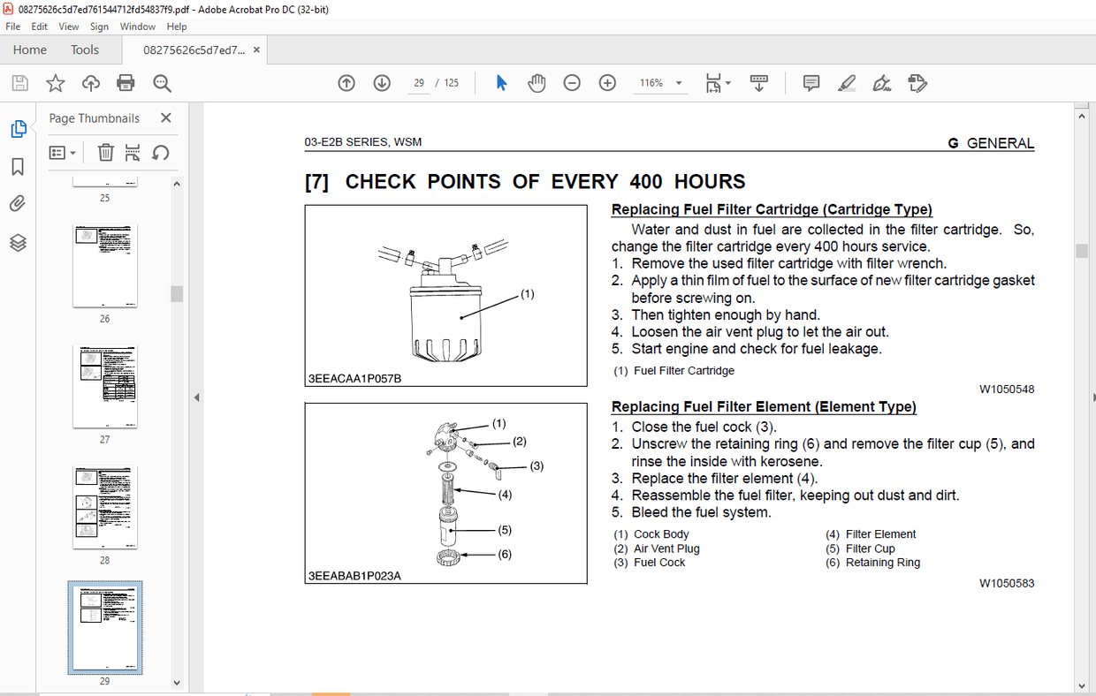The width and height of the screenshot is (1096, 696).
Task: Add a sticky note comment
Action: click(811, 82)
